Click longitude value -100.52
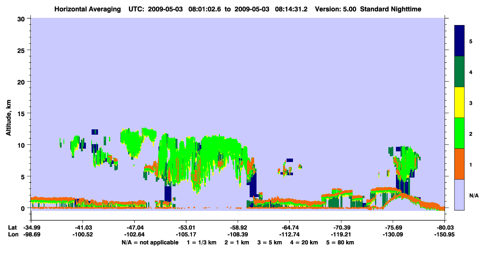494x253 pixels. [x=82, y=234]
